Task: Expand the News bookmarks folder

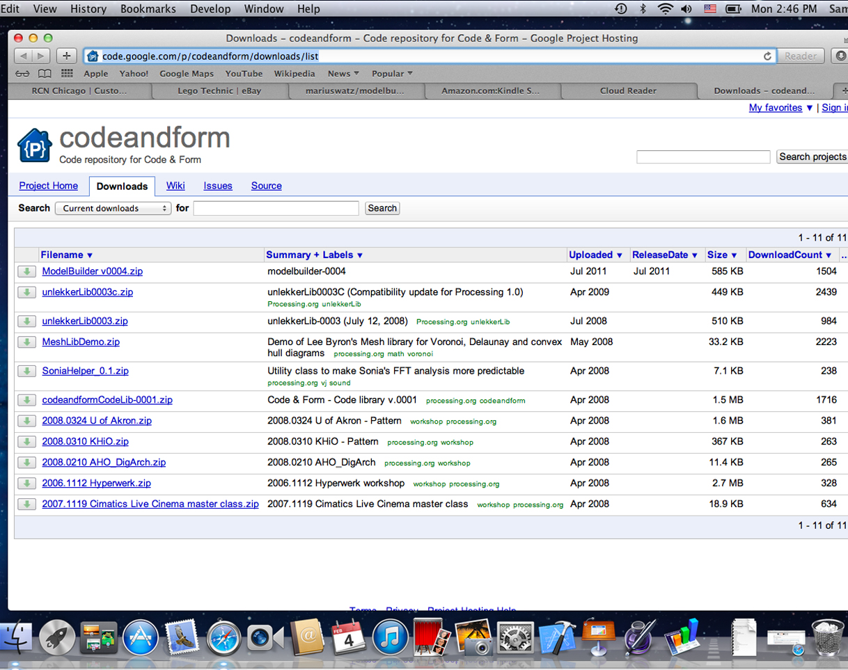Action: tap(343, 74)
